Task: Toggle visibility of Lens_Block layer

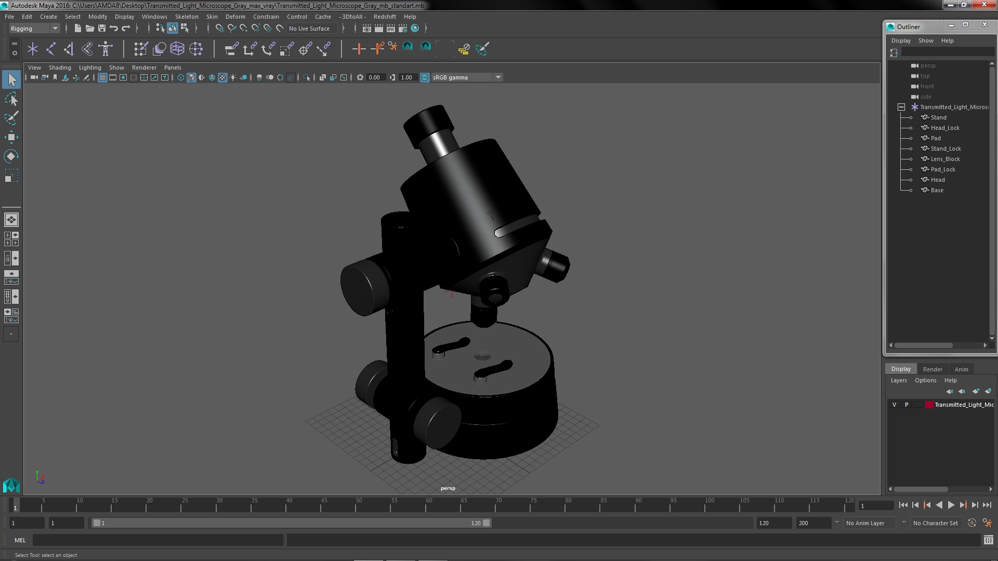Action: click(x=910, y=159)
